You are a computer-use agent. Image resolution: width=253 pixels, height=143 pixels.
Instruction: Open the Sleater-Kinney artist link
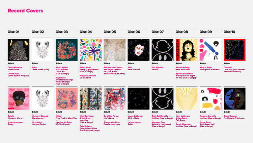pos(182,68)
